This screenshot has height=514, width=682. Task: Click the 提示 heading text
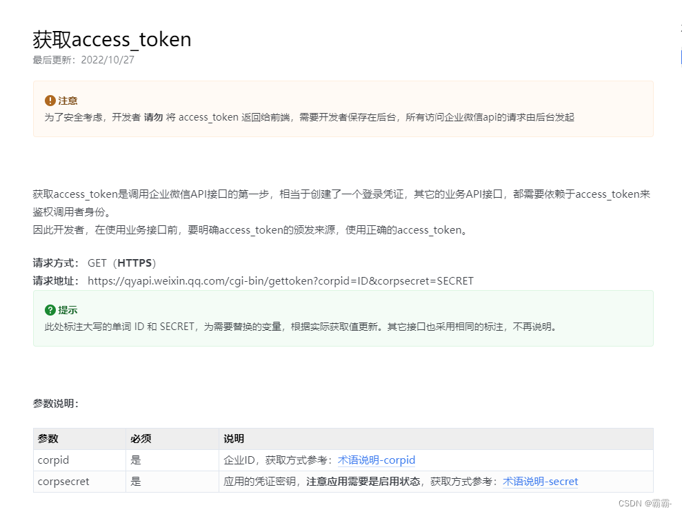click(x=68, y=310)
